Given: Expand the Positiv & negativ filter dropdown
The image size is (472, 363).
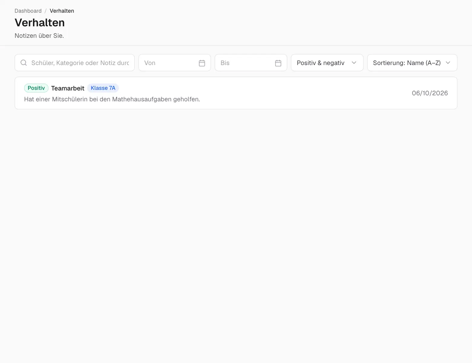Looking at the screenshot, I should click(327, 63).
